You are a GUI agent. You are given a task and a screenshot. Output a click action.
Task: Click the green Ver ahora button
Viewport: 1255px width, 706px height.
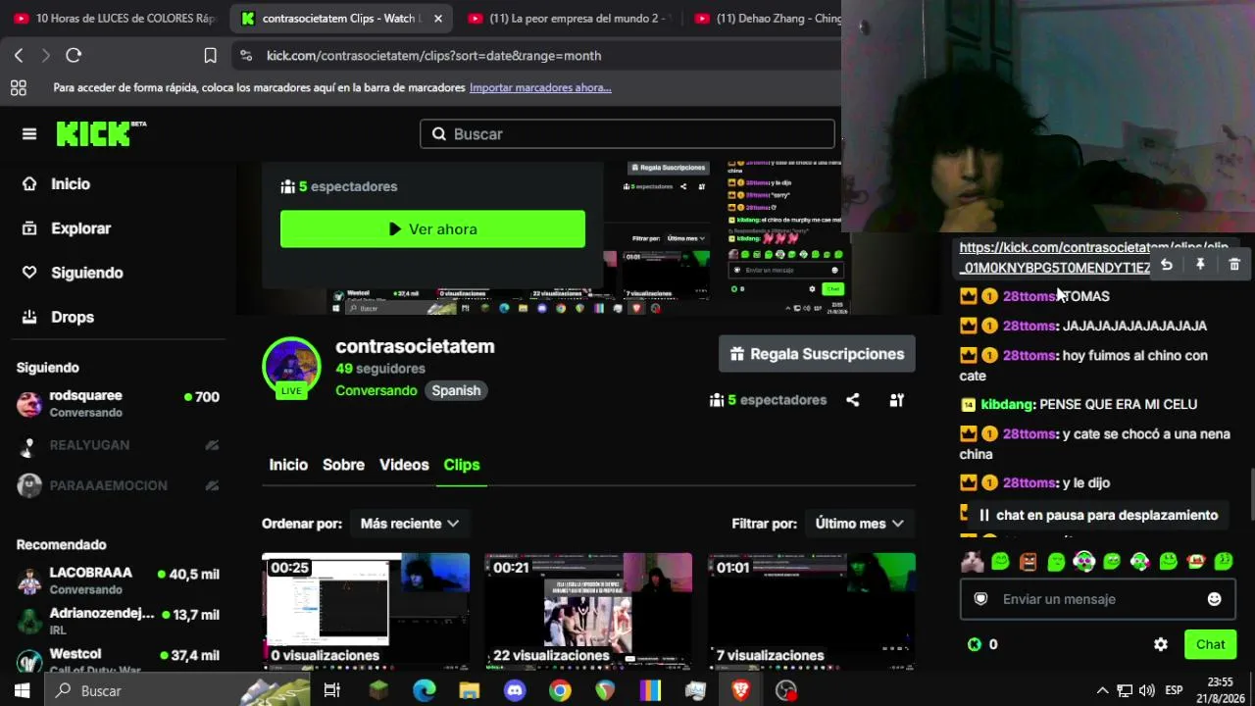[x=432, y=229]
